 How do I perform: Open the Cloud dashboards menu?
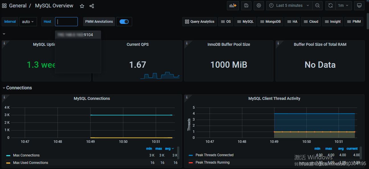tap(311, 22)
